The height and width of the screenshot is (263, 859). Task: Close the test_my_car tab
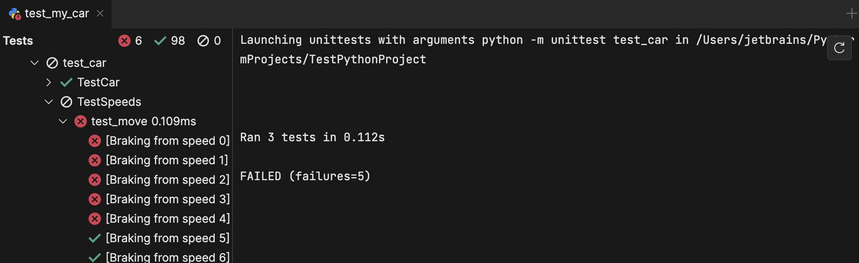click(100, 13)
